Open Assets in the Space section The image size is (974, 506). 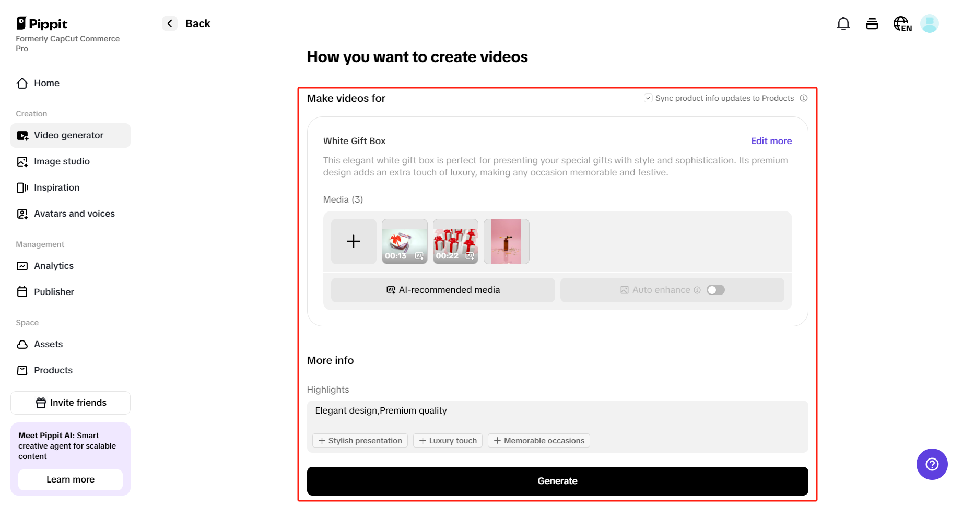point(48,344)
